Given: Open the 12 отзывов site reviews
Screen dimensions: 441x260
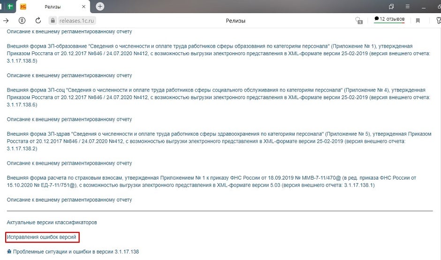Looking at the screenshot, I should [389, 19].
